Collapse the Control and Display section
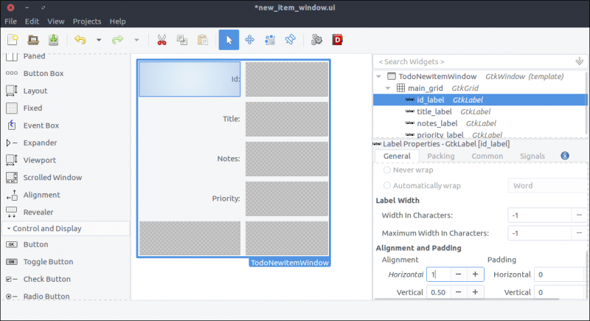The image size is (590, 321). [9, 229]
